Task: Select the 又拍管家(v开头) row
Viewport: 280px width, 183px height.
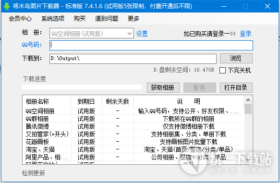Action: pos(134,134)
